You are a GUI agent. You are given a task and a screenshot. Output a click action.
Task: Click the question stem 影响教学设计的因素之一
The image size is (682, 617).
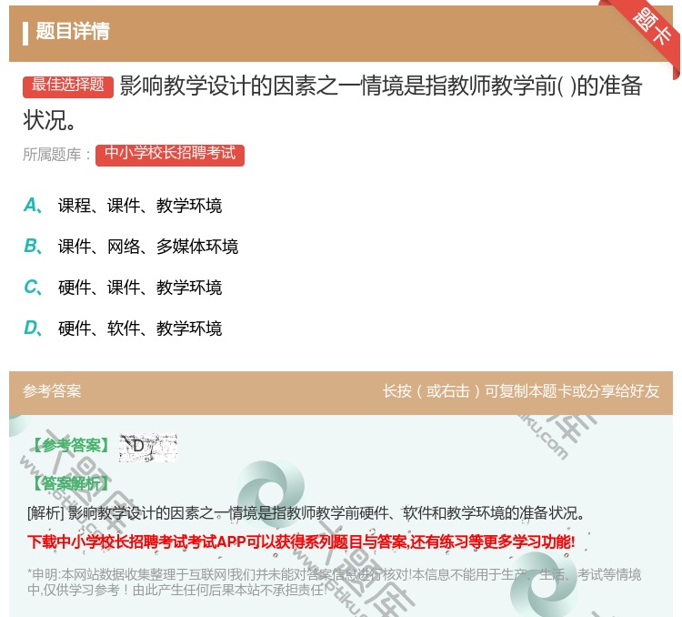[x=333, y=103]
